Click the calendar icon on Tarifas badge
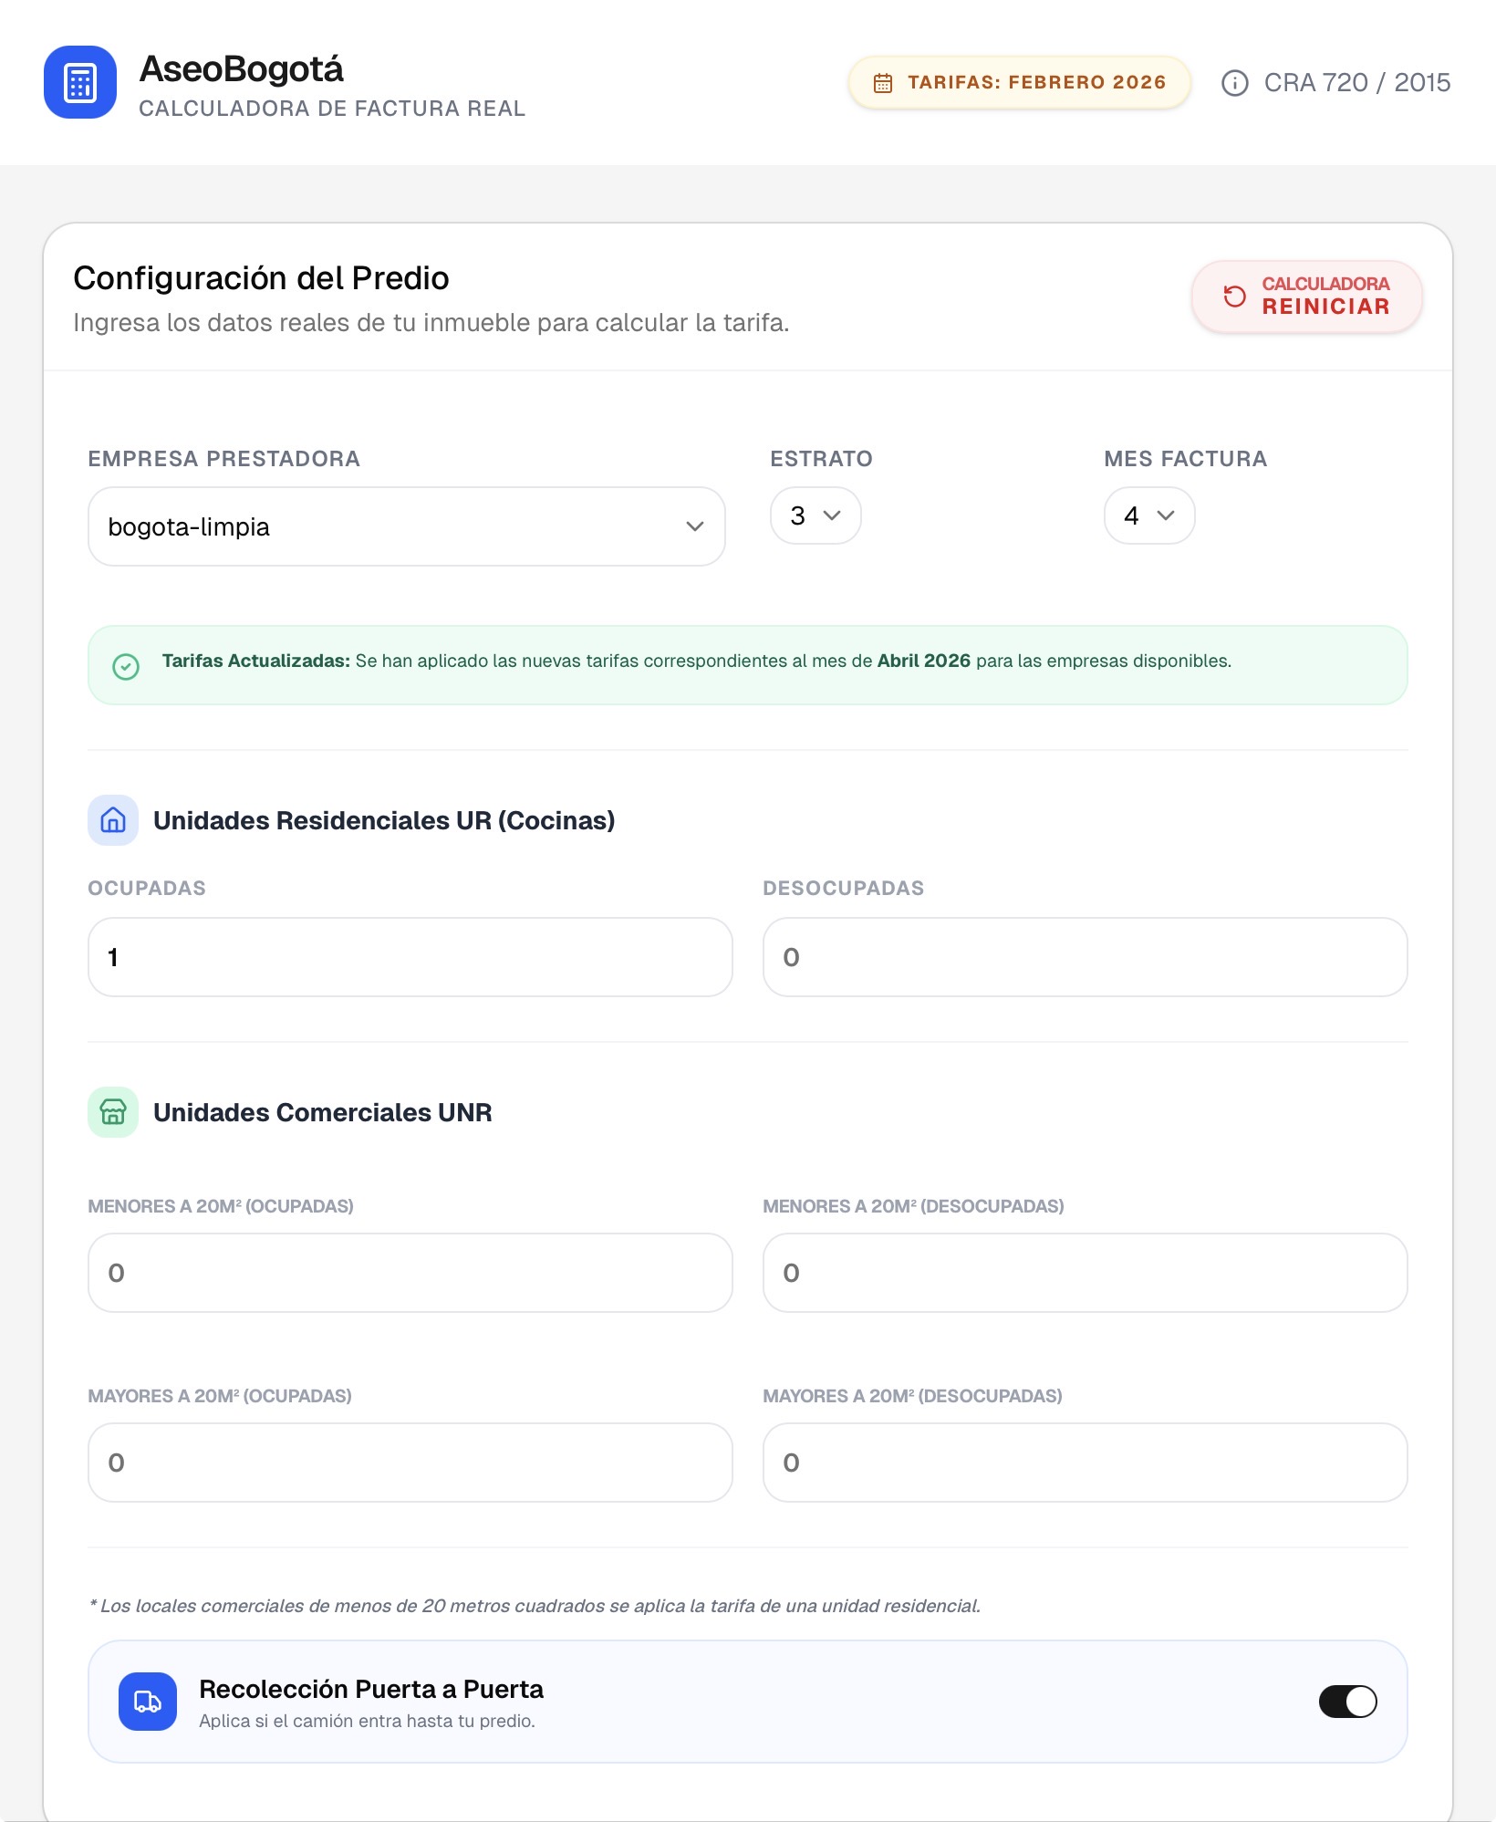This screenshot has height=1822, width=1496. click(881, 82)
